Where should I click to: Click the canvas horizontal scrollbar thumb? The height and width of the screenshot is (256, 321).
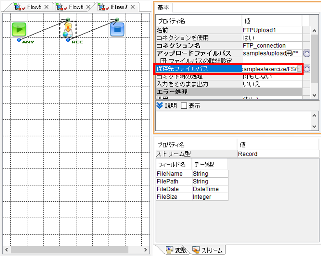pos(70,250)
